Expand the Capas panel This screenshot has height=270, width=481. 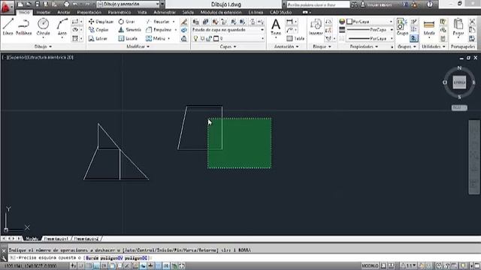[228, 46]
